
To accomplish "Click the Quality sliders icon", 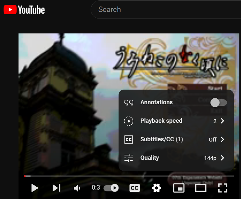I will point(129,158).
